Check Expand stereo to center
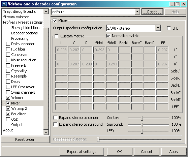188x157 pixels. pyautogui.click(x=55, y=118)
